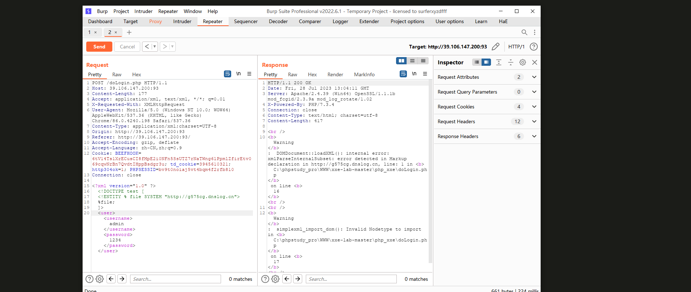Switch to the Decoder tab
The image size is (691, 292).
point(278,21)
